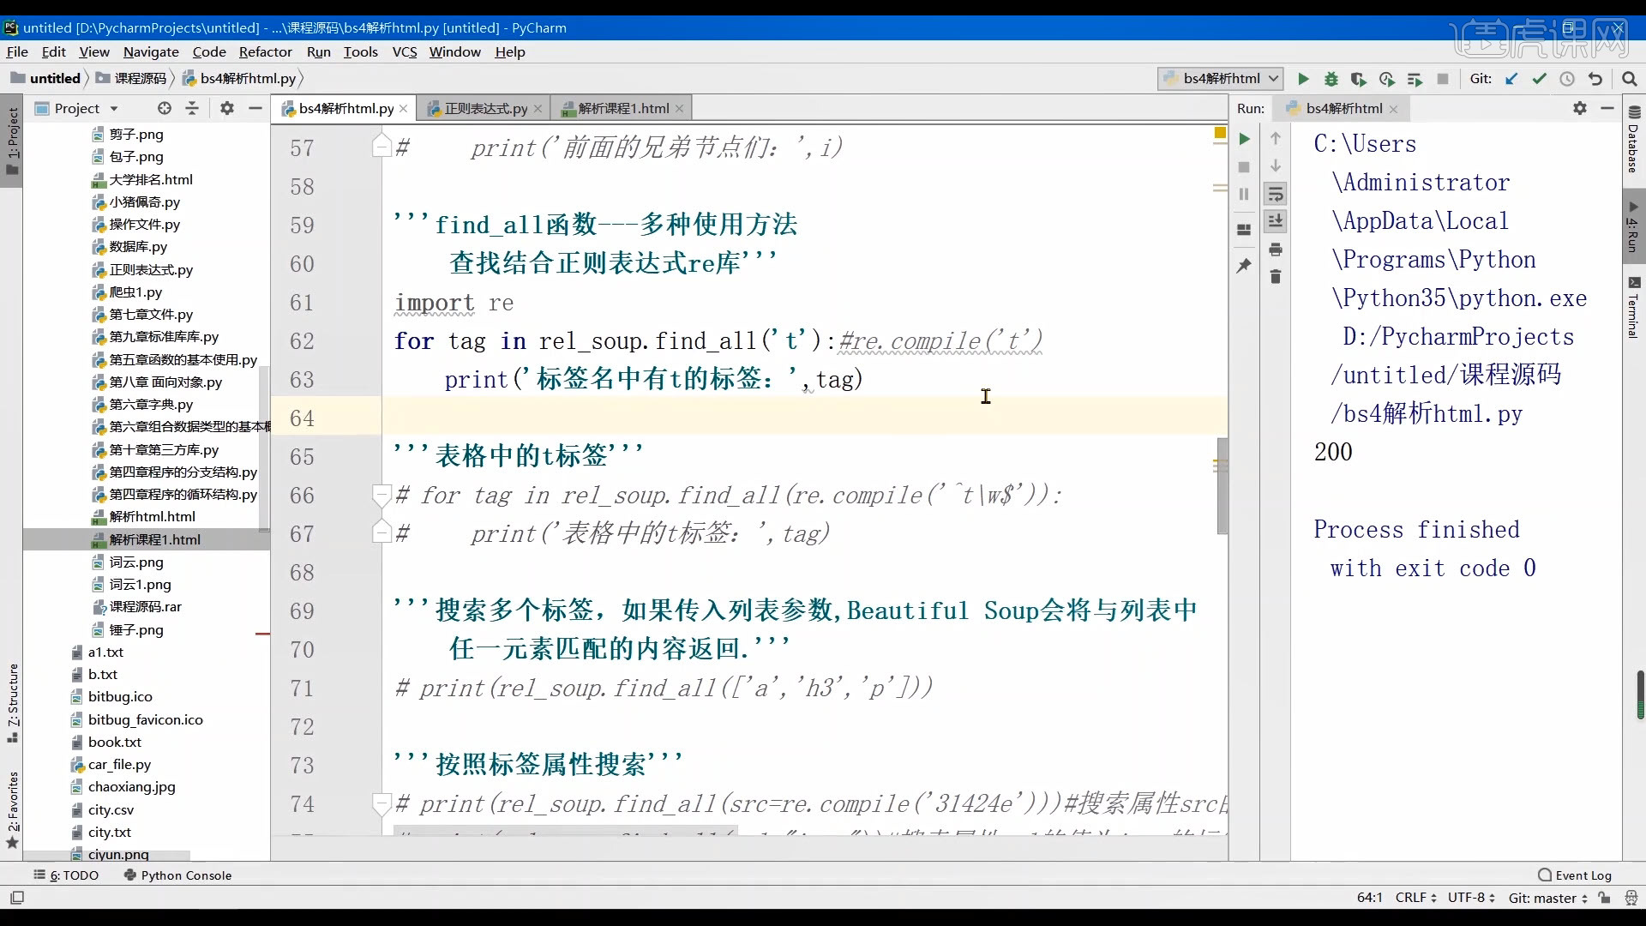Screen dimensions: 1646x926
Task: Close the bs4解析html.py editor tab
Action: pyautogui.click(x=404, y=109)
